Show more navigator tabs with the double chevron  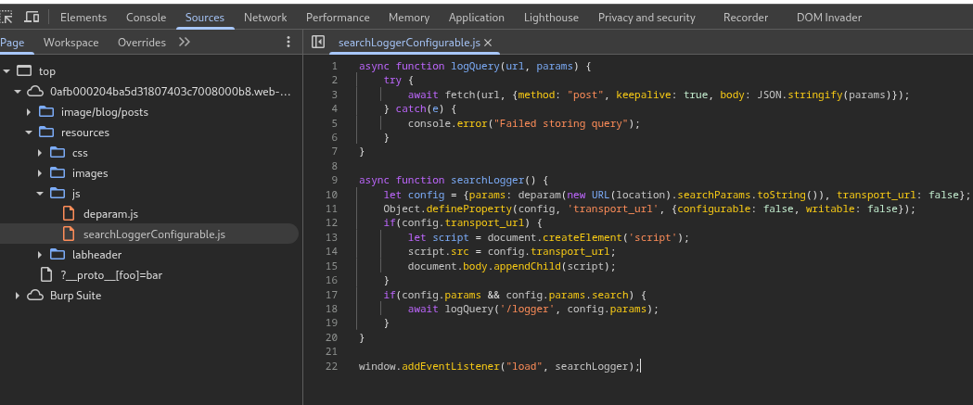(x=185, y=43)
